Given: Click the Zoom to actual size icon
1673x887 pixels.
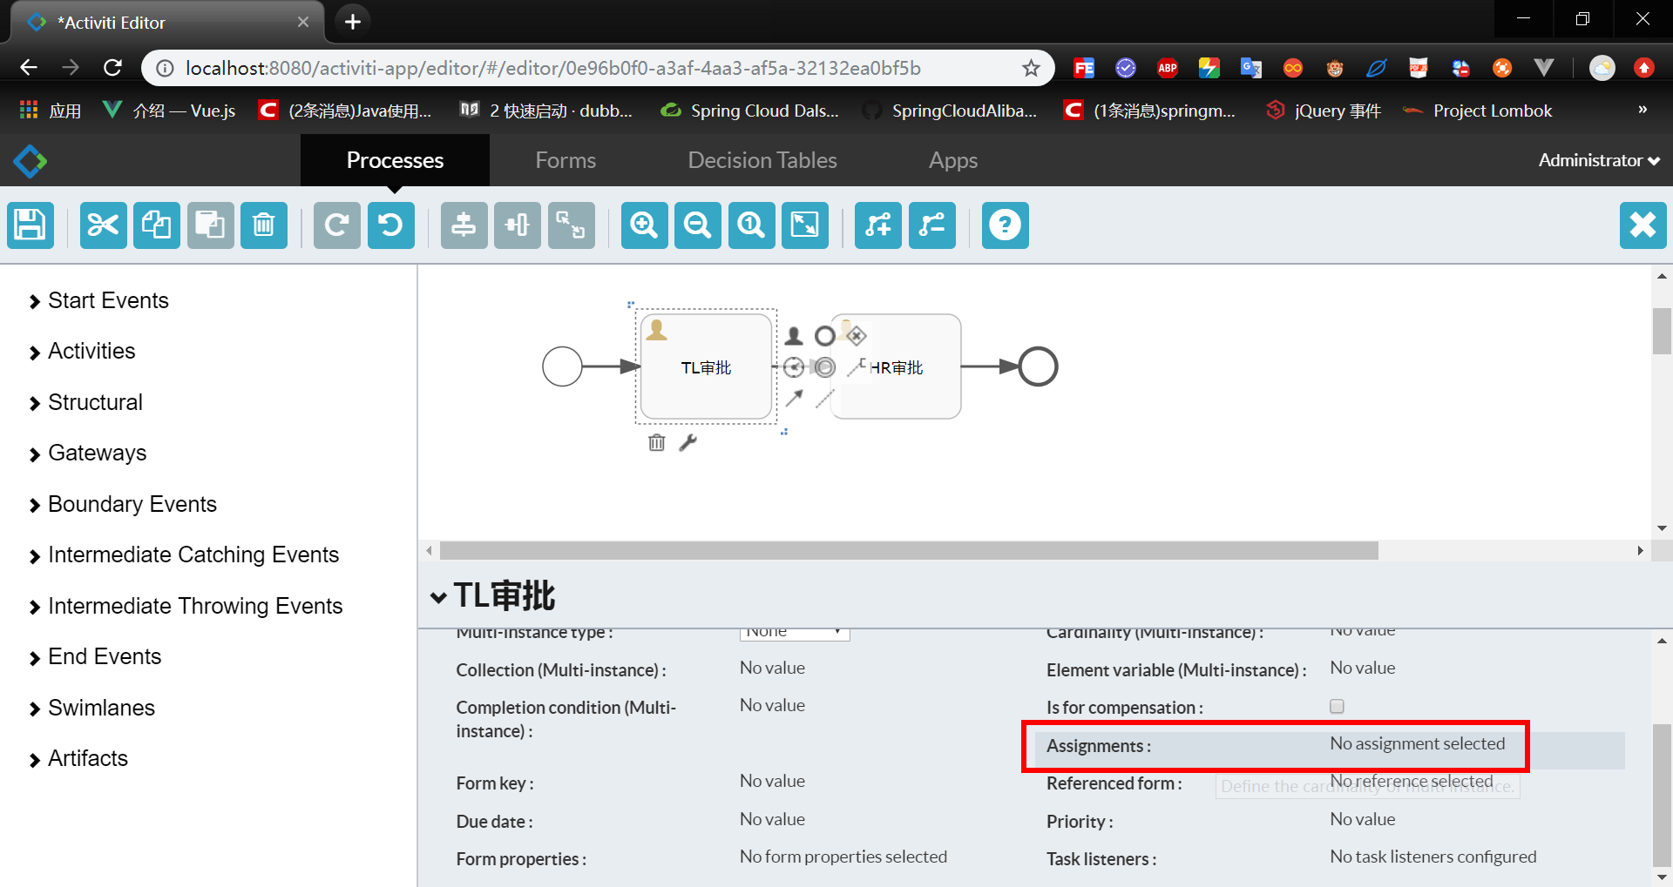Looking at the screenshot, I should tap(751, 225).
